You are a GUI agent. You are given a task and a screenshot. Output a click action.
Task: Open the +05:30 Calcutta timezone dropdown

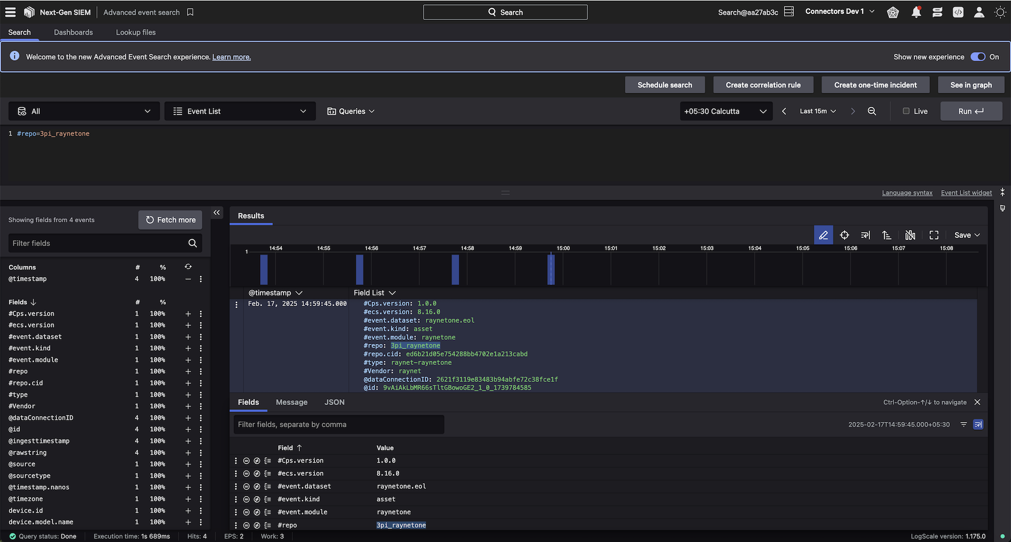click(x=726, y=111)
